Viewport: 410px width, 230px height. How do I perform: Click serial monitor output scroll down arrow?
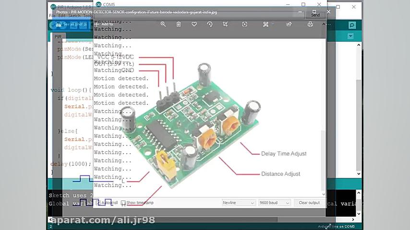click(x=324, y=194)
